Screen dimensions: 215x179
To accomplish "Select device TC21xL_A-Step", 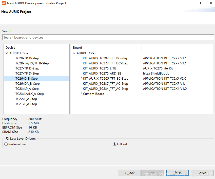I will 26,104.
